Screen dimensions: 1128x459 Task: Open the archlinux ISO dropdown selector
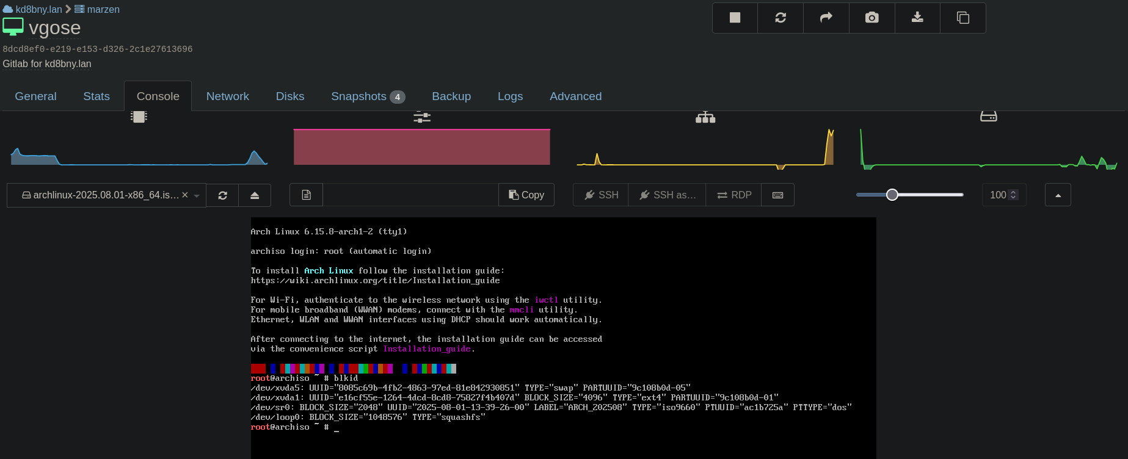(197, 196)
